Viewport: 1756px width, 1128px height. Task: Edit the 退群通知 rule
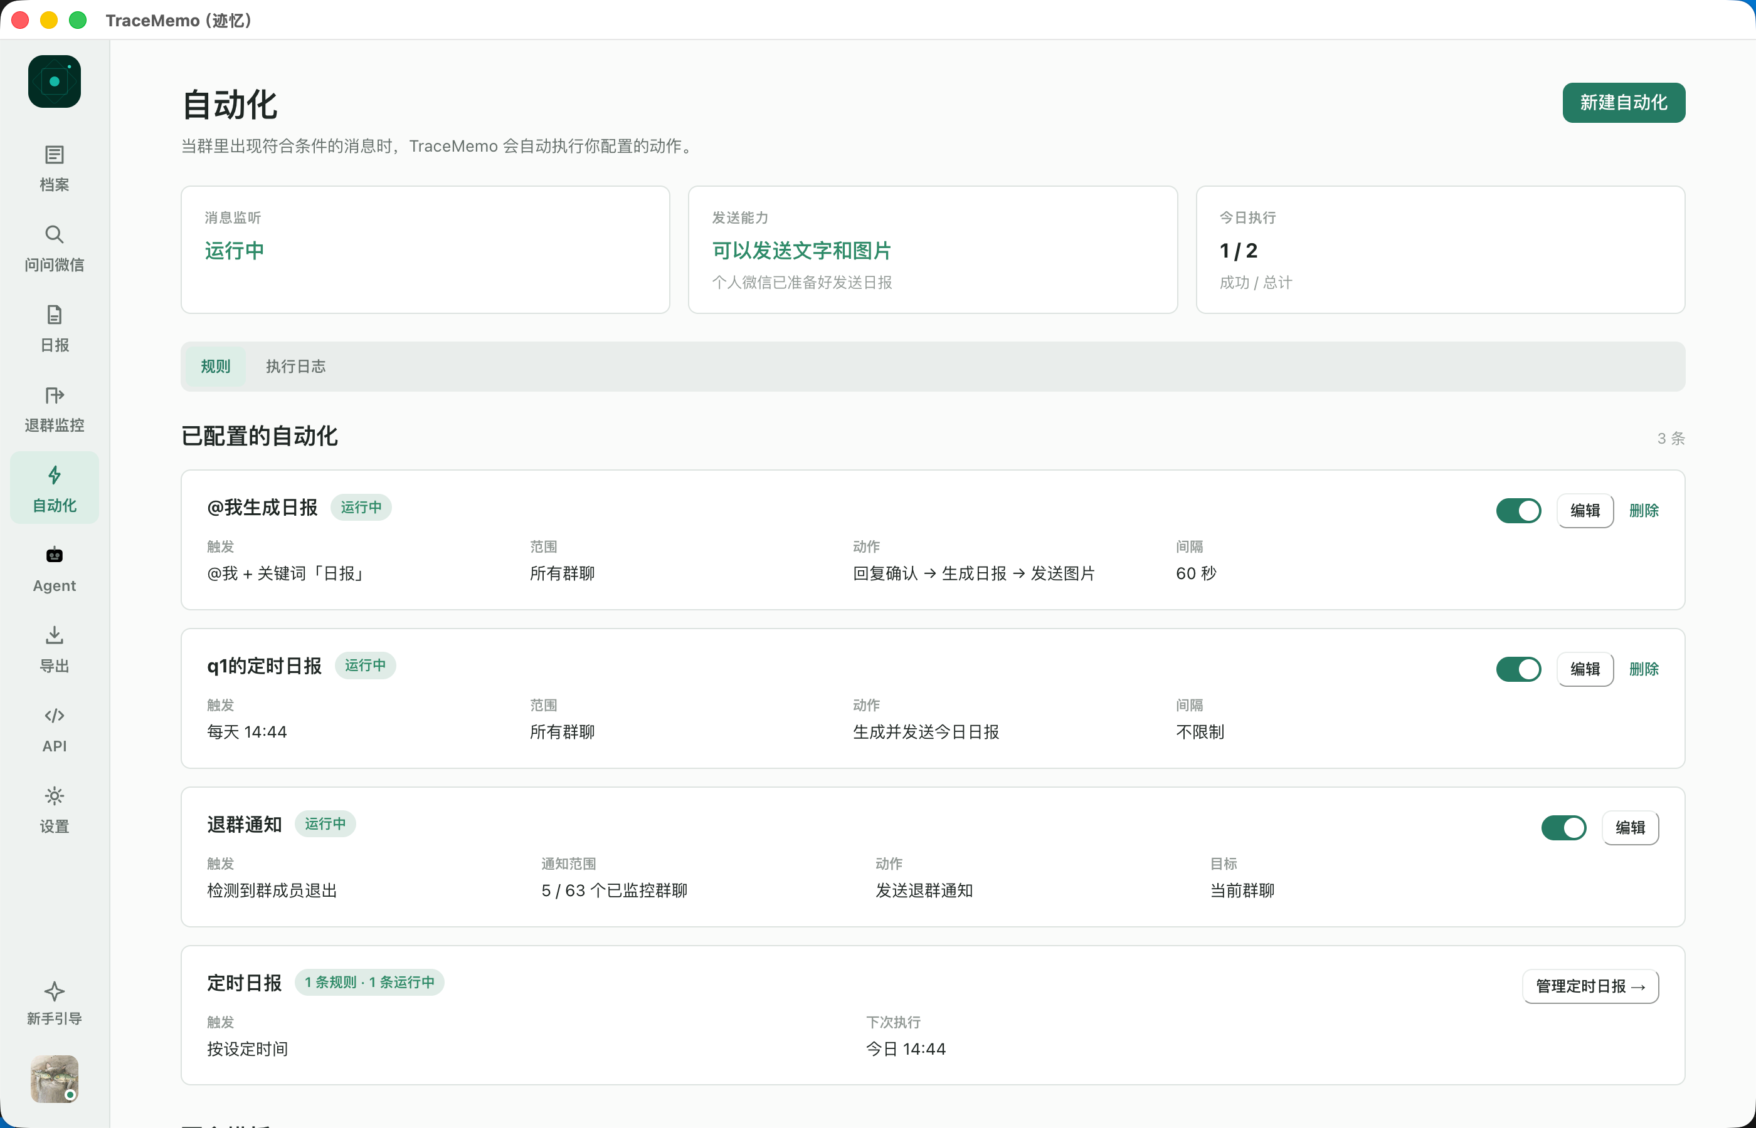coord(1631,828)
